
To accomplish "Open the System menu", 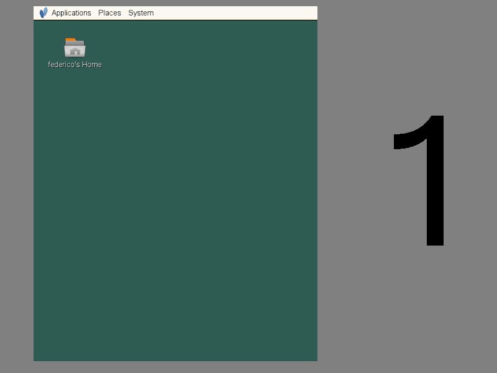I will (x=140, y=13).
